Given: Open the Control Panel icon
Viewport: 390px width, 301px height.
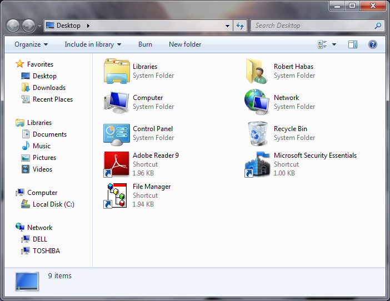Looking at the screenshot, I should [117, 133].
